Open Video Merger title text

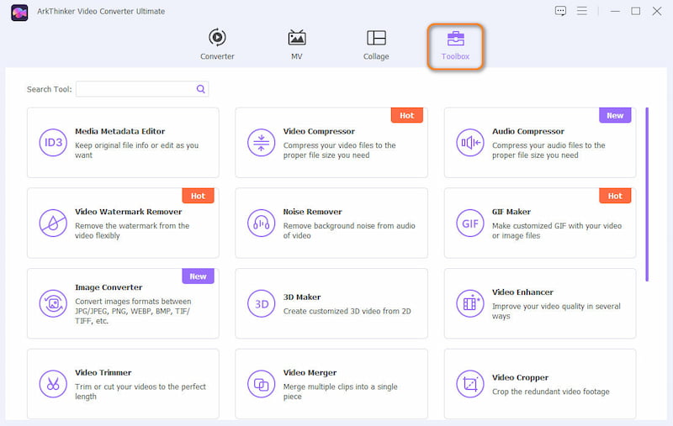coord(310,373)
